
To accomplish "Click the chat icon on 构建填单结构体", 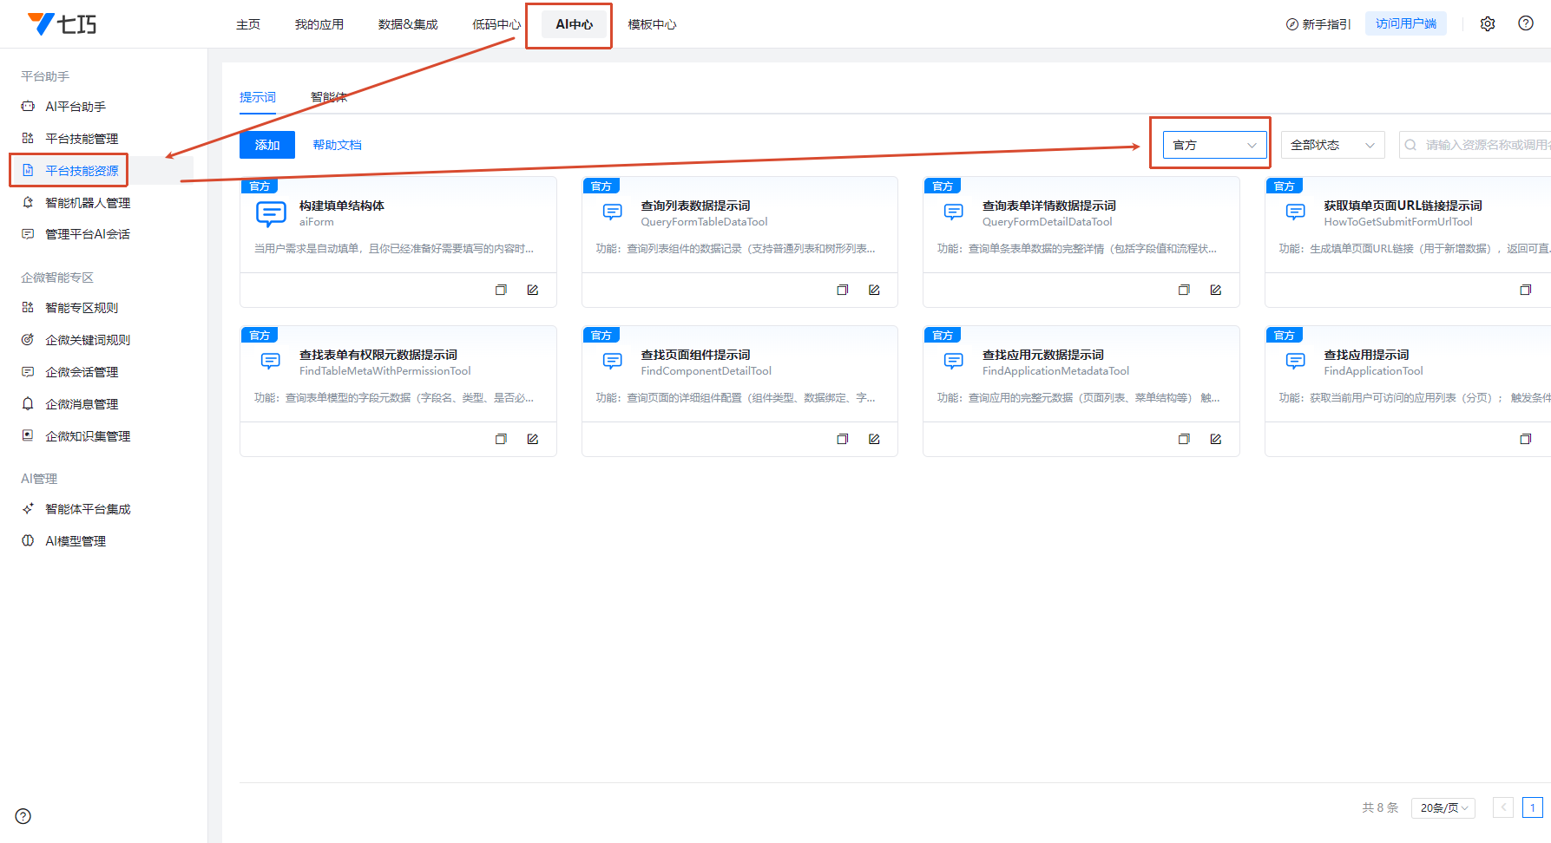I will click(271, 213).
